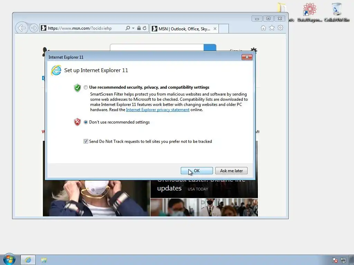This screenshot has width=354, height=265.
Task: Open Favorites with the star icon
Action: (272, 28)
